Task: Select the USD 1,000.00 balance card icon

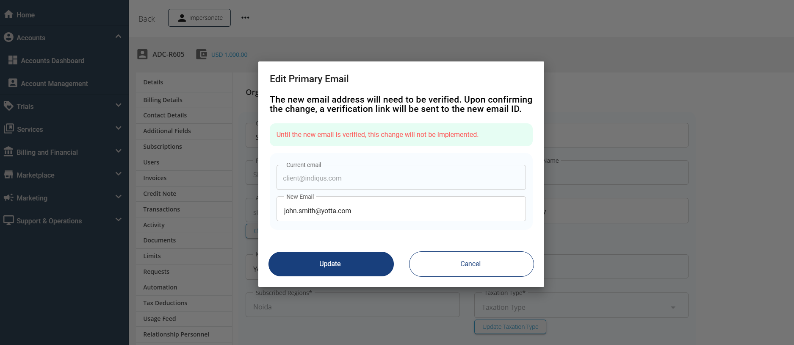Action: [x=201, y=54]
